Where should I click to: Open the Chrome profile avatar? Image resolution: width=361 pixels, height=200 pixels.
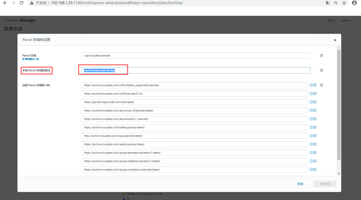click(354, 3)
